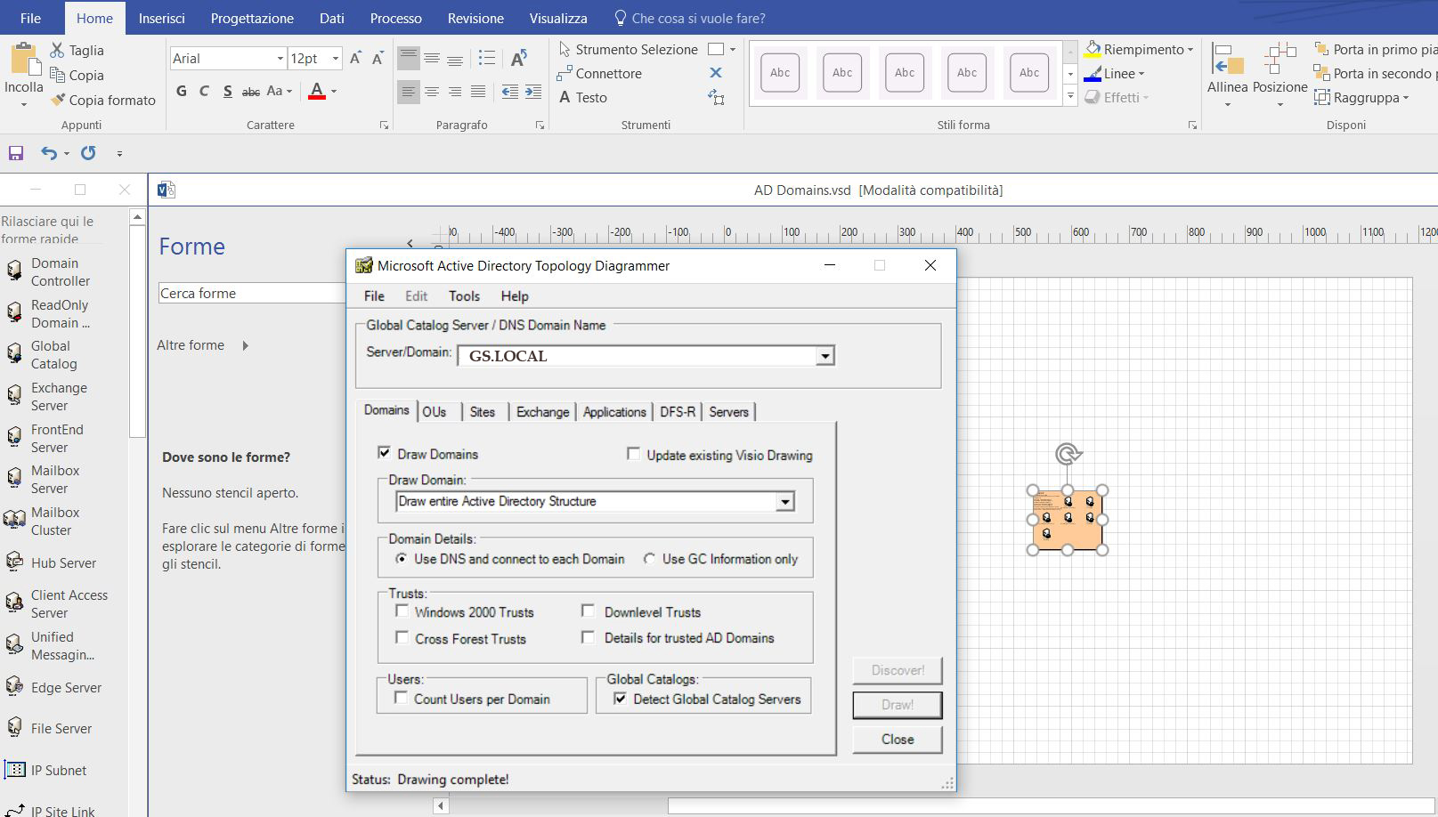Click the Undo arrow
Screen dimensions: 1438x817
click(x=48, y=153)
